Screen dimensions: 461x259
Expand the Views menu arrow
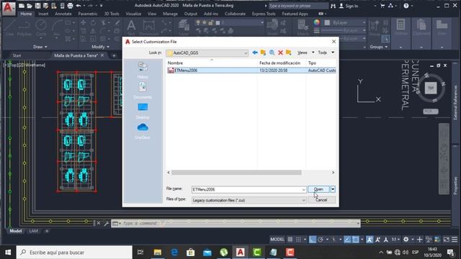point(313,53)
